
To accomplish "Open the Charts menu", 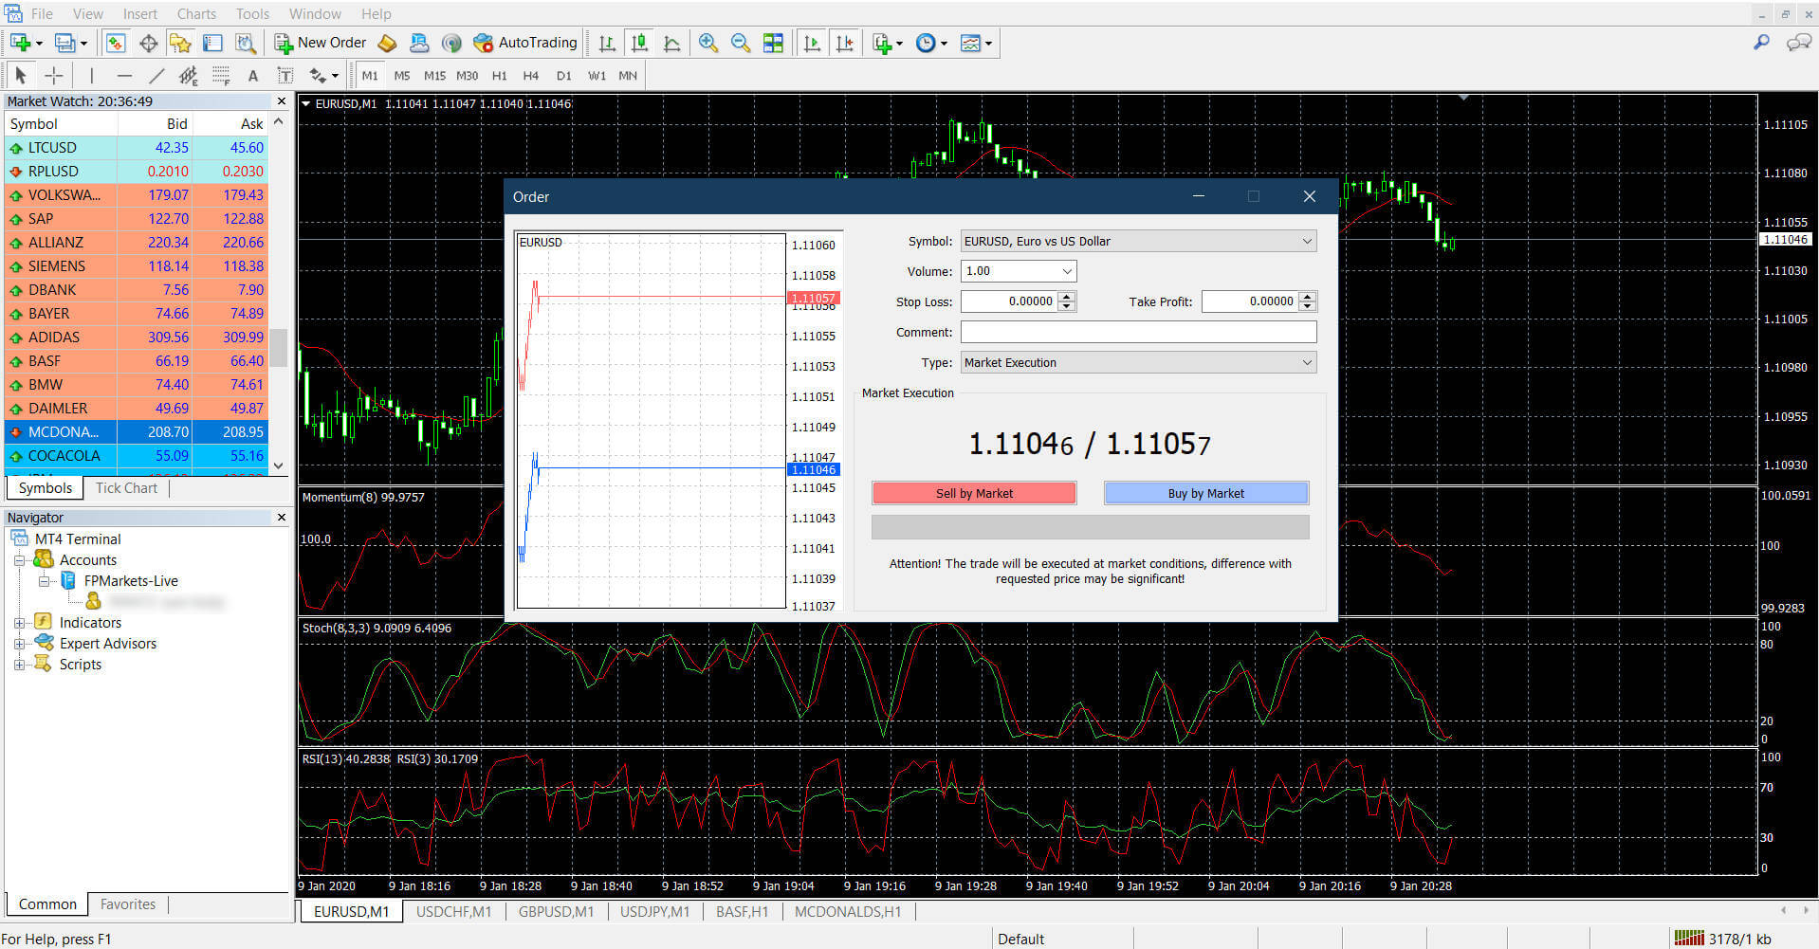I will [x=196, y=13].
